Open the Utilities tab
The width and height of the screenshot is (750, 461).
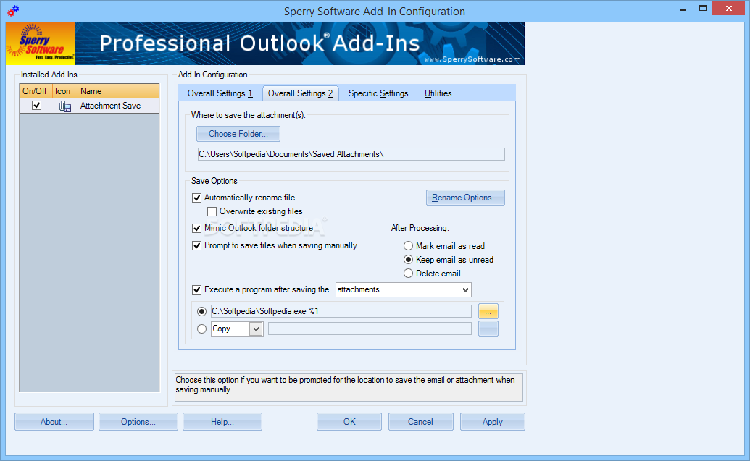(x=438, y=93)
